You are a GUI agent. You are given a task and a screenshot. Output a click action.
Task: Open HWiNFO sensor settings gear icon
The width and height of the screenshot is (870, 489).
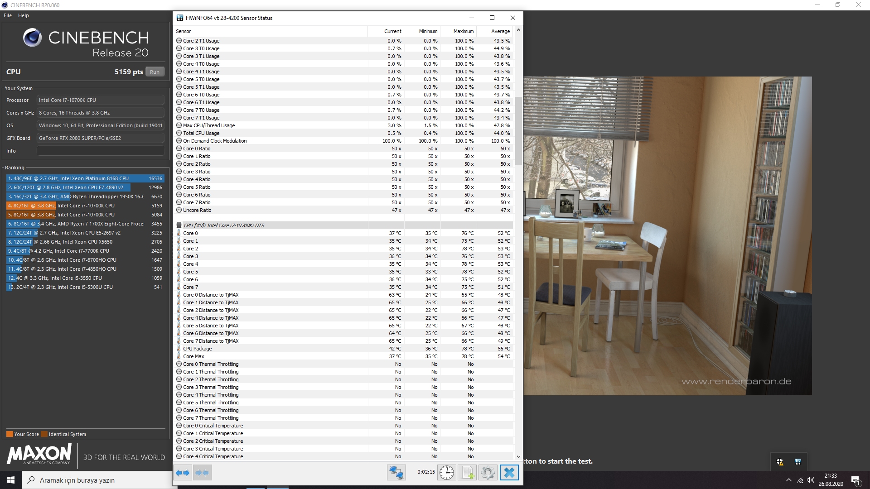(488, 473)
